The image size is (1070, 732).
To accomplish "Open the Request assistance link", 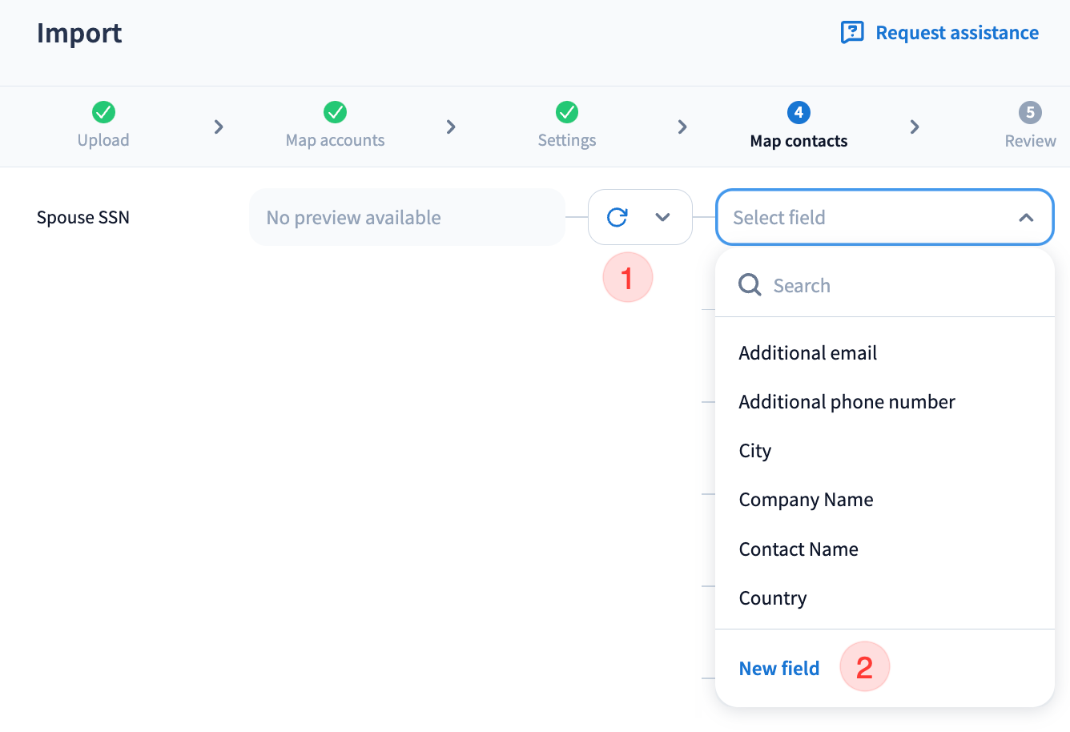I will point(956,33).
